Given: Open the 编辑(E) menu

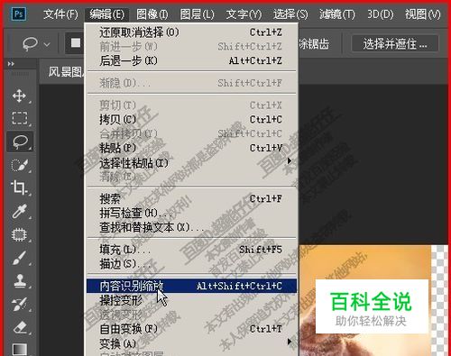Looking at the screenshot, I should 107,14.
